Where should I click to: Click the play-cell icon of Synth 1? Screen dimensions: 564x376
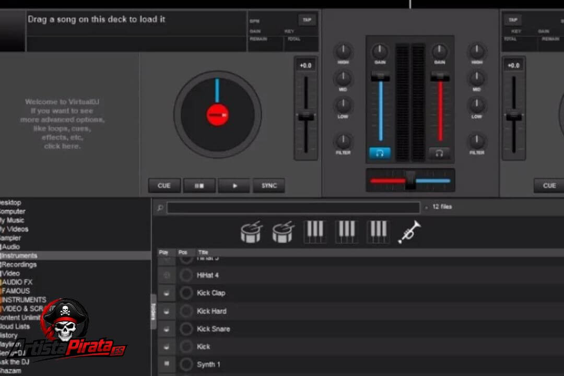coord(166,364)
